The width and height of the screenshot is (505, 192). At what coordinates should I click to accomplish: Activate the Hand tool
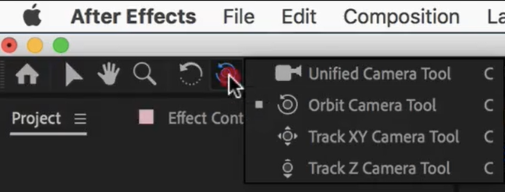(109, 74)
